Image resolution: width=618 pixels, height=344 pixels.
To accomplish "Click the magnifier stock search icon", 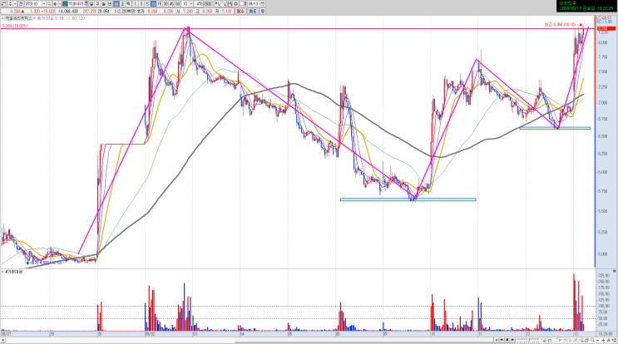I will click(x=49, y=3).
